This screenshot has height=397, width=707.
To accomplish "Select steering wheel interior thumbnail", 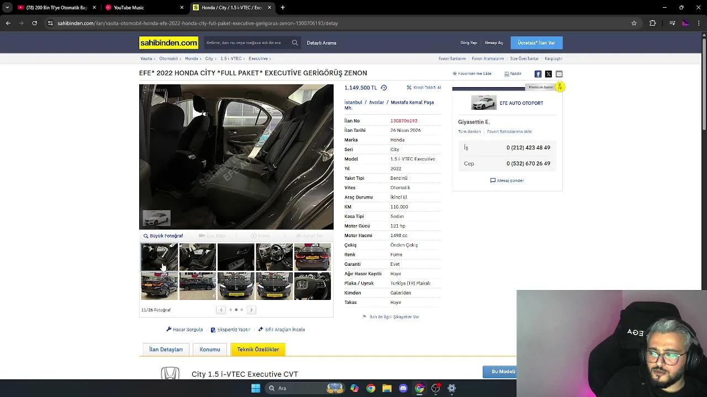I will (274, 257).
